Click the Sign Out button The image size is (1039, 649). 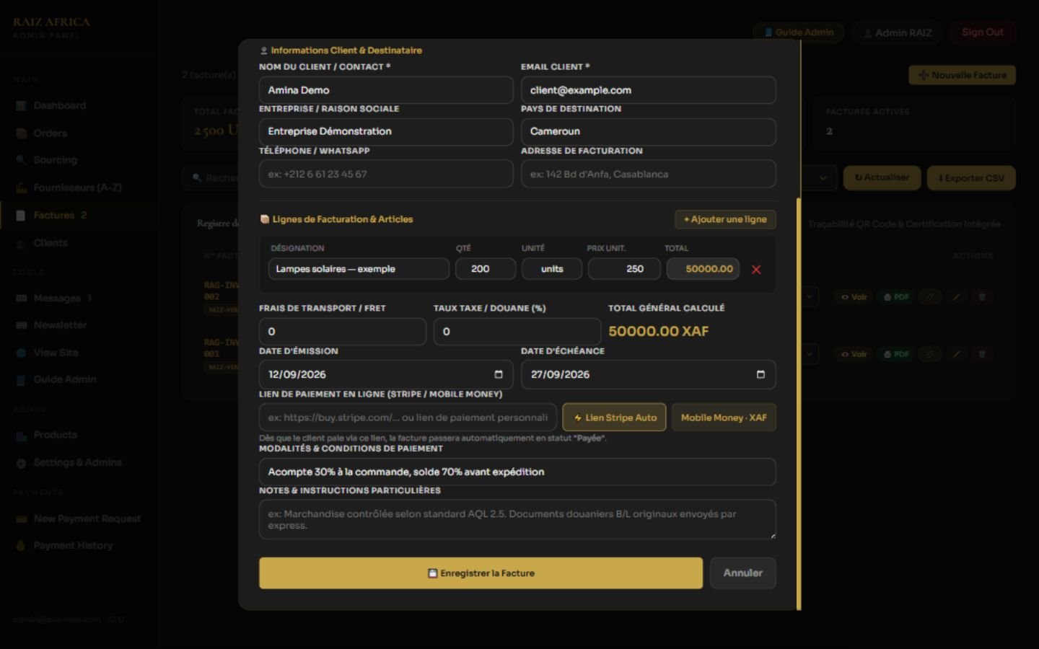pos(982,32)
